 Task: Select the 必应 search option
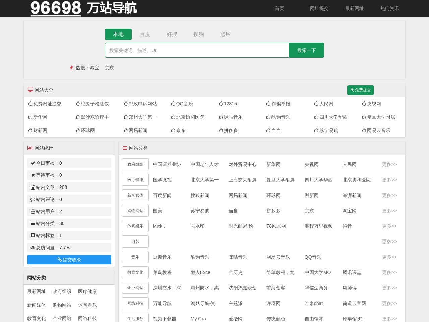(226, 34)
